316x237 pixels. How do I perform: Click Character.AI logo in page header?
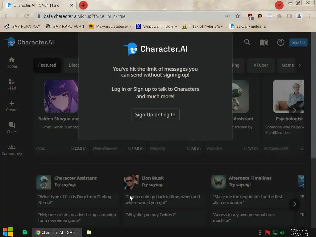(29, 42)
